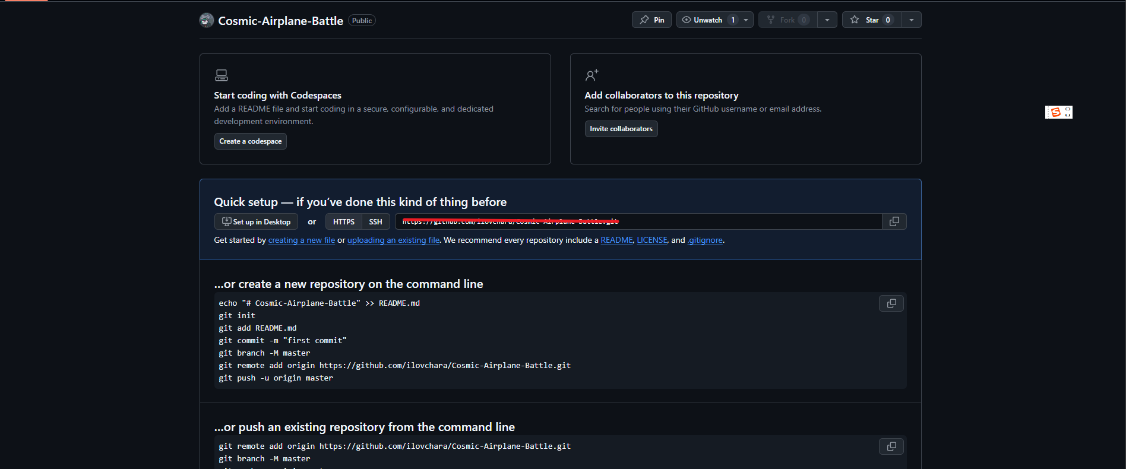Click the Quick setup heading
1126x469 pixels.
(360, 202)
